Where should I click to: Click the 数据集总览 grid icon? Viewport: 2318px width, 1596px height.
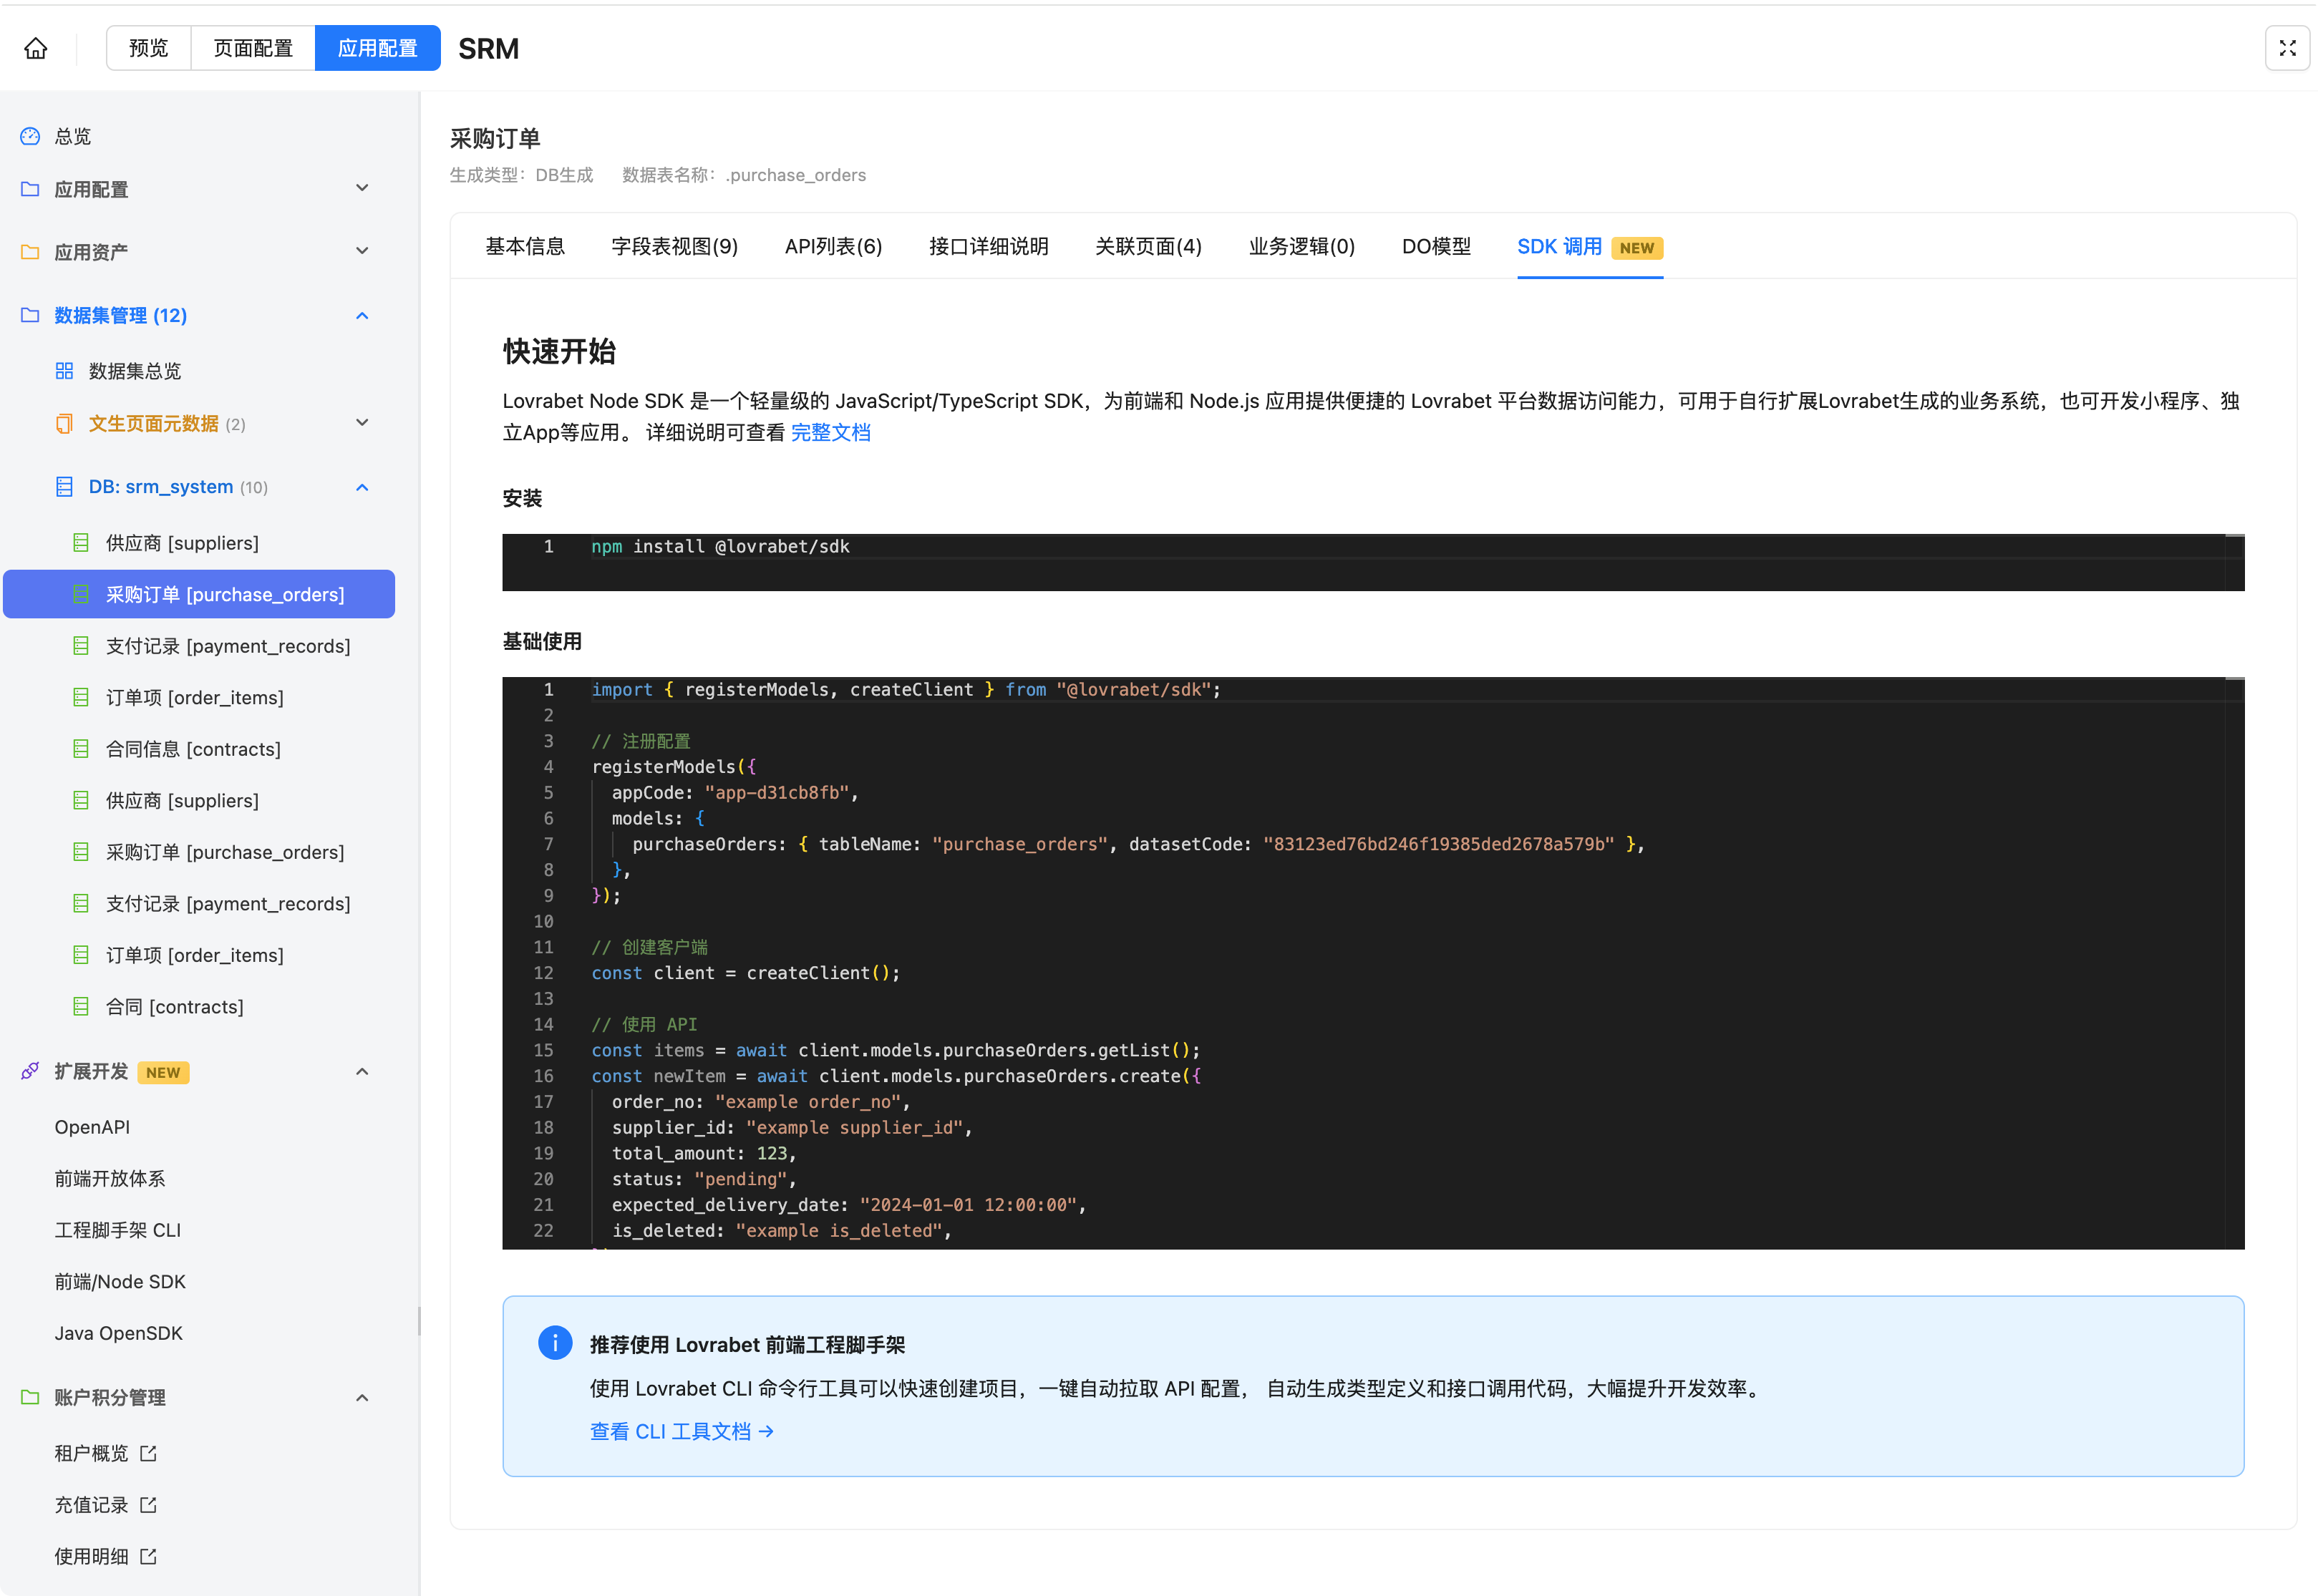click(64, 371)
